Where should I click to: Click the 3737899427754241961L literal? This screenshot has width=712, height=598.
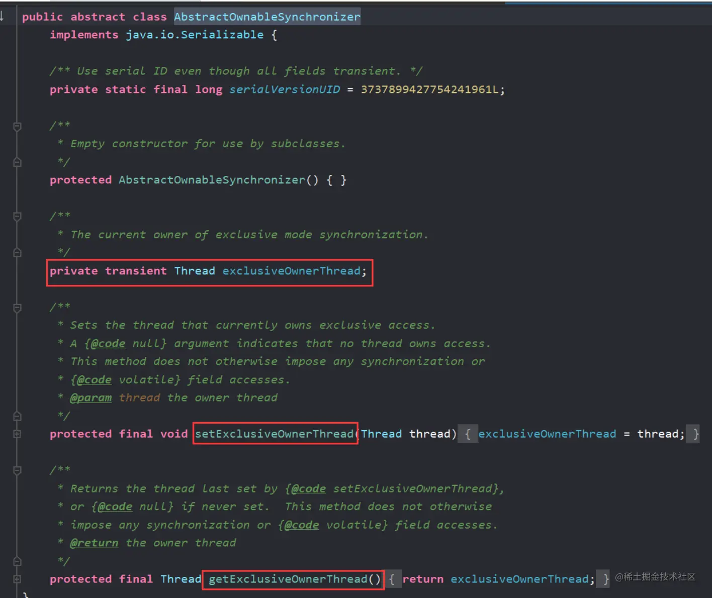[x=430, y=89]
